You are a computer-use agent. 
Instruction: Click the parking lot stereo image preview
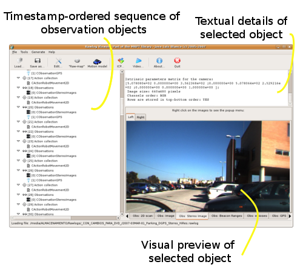coord(208,166)
